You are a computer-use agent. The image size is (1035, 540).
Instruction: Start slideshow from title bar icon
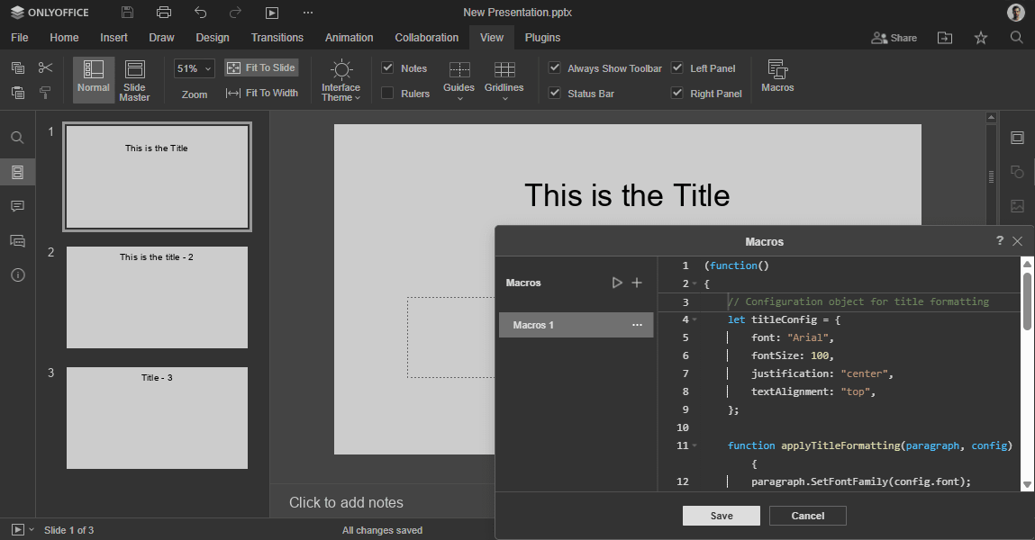pyautogui.click(x=271, y=13)
